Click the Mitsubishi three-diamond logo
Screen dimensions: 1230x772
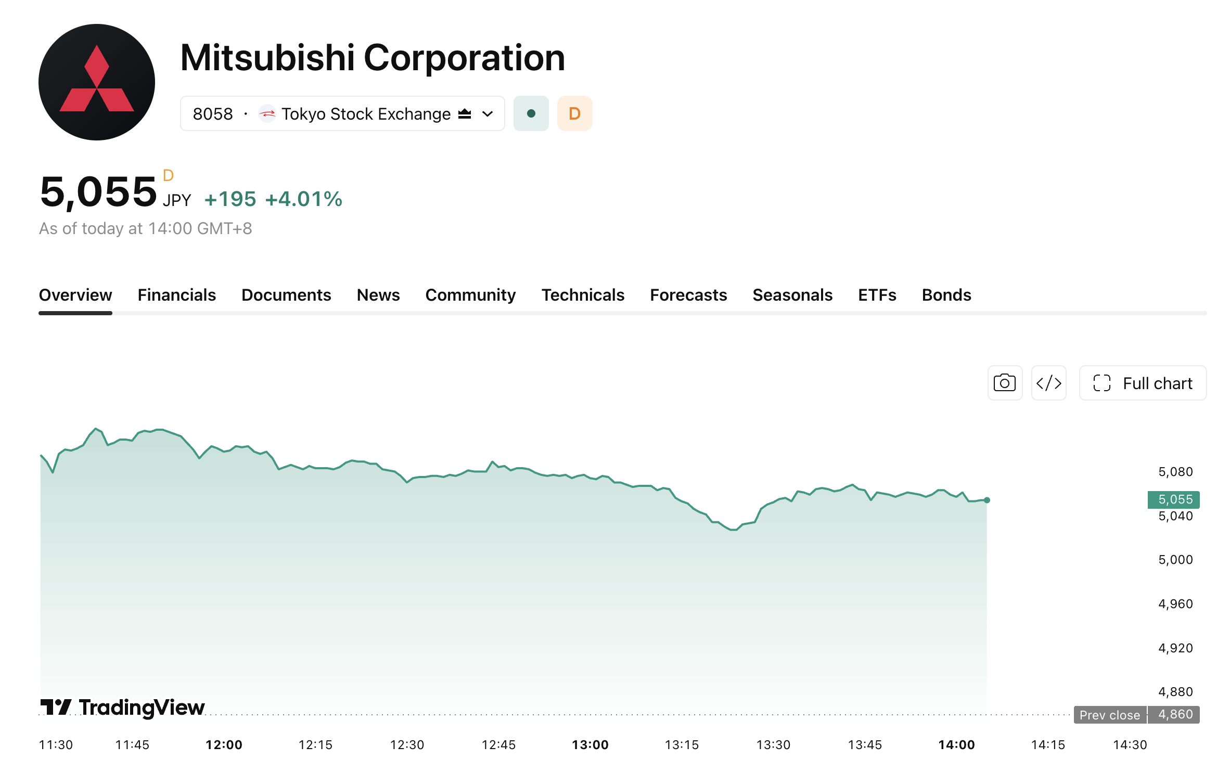click(97, 82)
